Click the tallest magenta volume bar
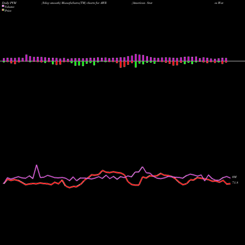This screenshot has height=245, width=245. [136, 58]
